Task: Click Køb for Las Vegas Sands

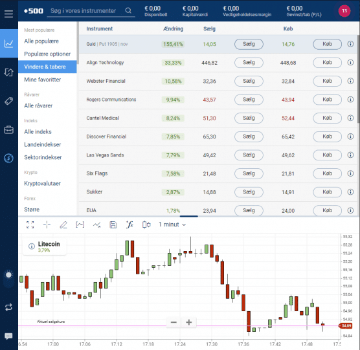Action: click(327, 155)
